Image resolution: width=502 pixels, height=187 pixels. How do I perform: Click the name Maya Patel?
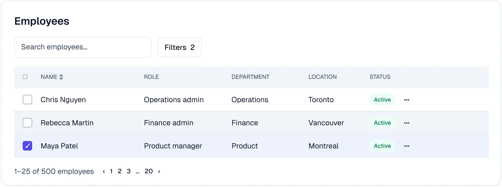[x=59, y=146]
